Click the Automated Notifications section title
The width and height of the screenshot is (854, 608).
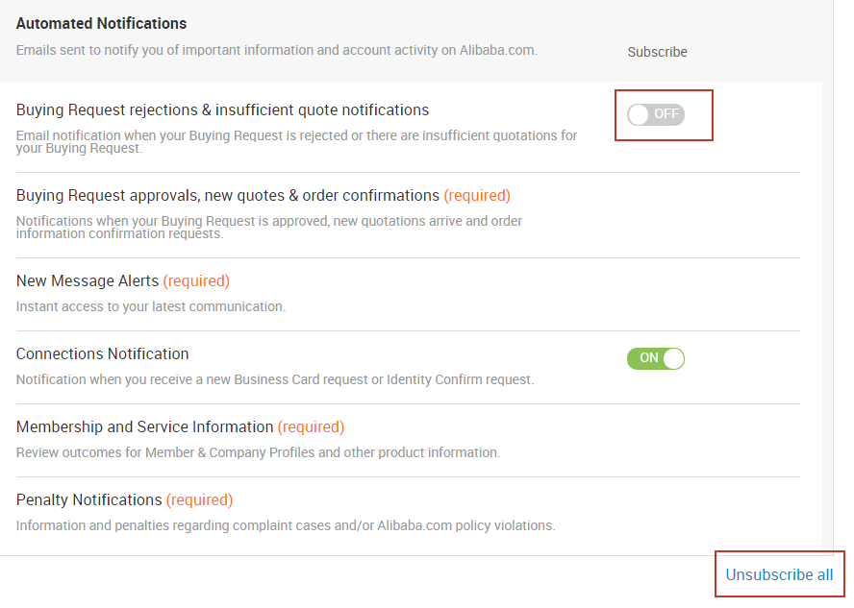101,23
